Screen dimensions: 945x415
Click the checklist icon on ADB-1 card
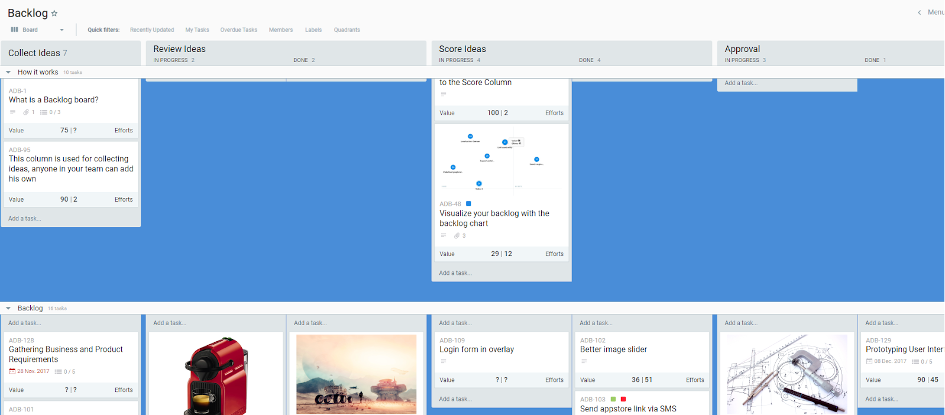(44, 112)
